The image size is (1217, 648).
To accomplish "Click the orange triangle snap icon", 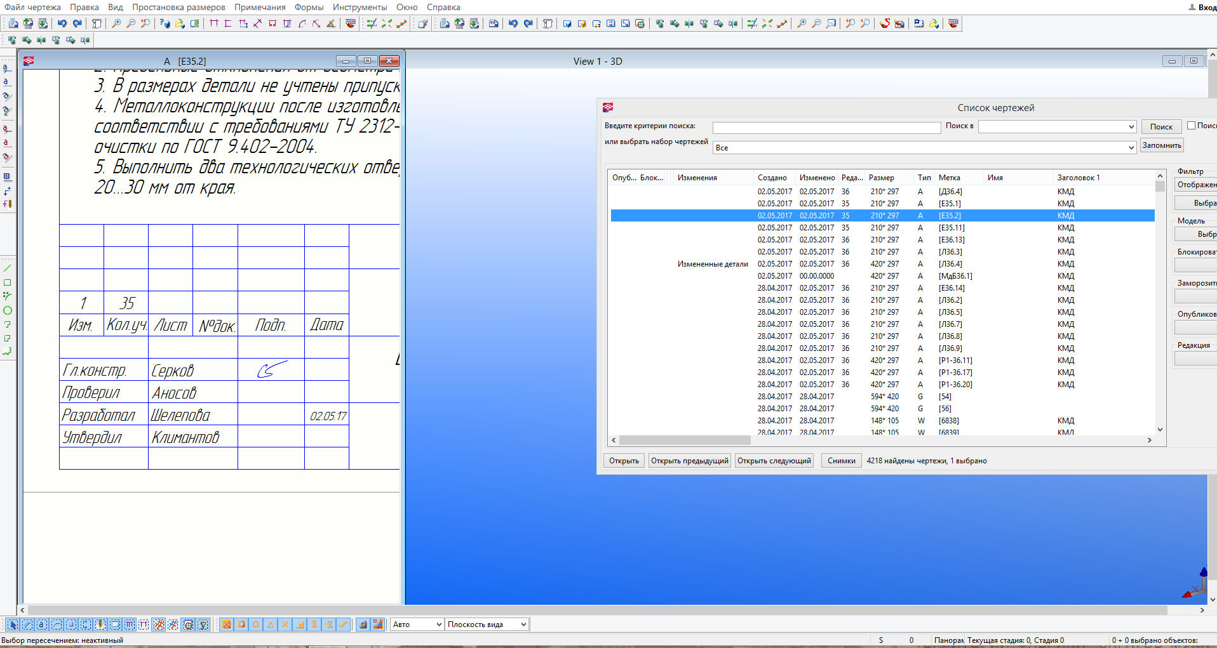I will tap(270, 625).
